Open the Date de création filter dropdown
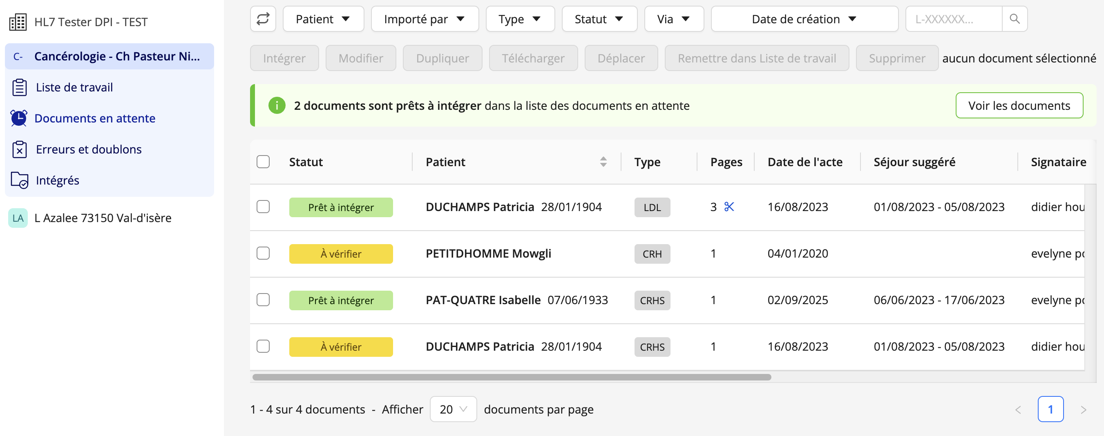The image size is (1104, 436). (804, 19)
